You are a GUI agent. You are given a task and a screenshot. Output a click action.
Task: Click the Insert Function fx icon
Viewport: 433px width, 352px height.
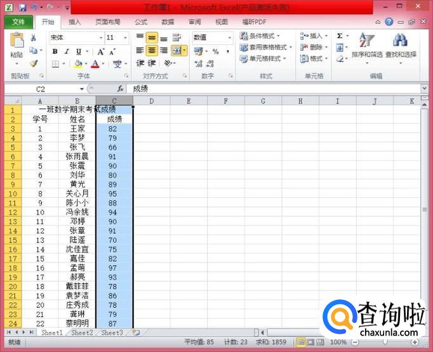(x=120, y=89)
